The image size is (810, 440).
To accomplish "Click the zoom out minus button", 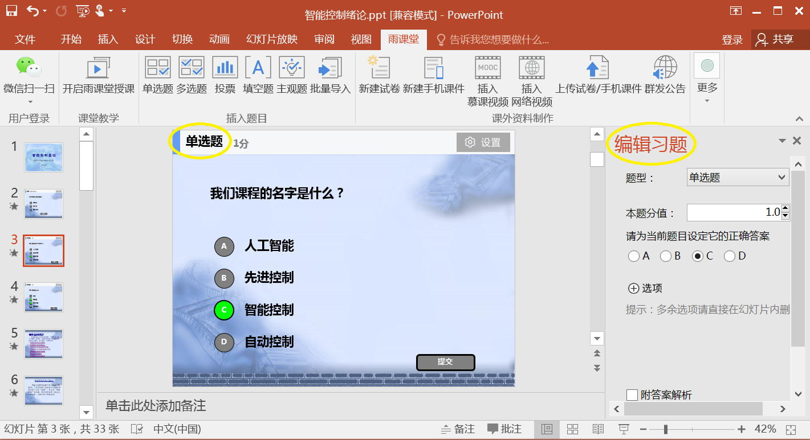I will (642, 429).
